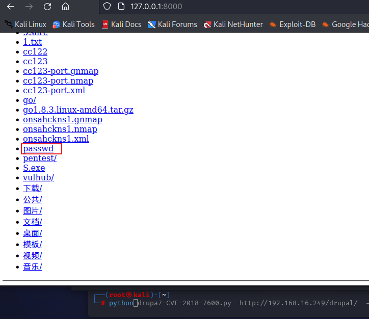Open the cc123 link

click(35, 61)
